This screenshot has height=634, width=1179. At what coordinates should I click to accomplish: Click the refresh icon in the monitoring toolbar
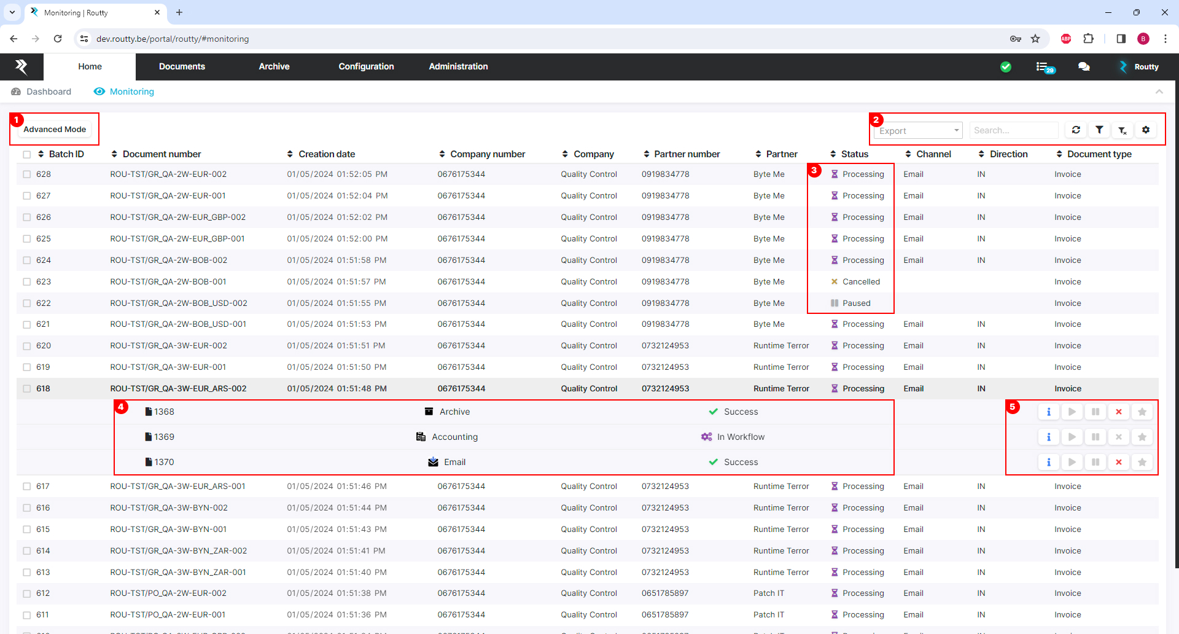(x=1076, y=130)
